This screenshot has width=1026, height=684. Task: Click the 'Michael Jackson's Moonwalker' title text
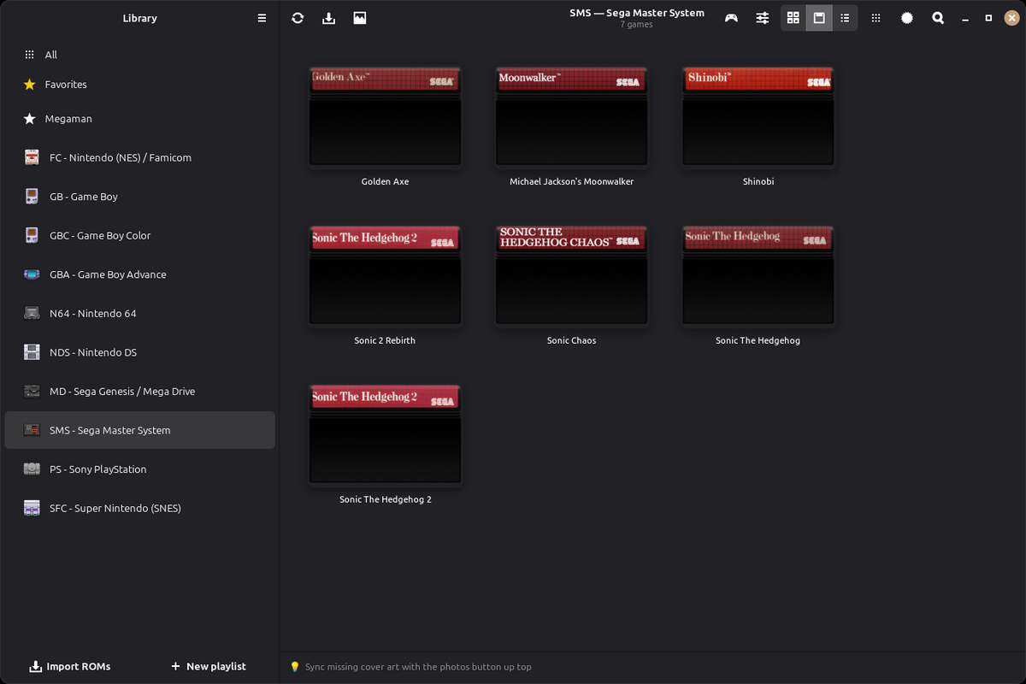(572, 181)
